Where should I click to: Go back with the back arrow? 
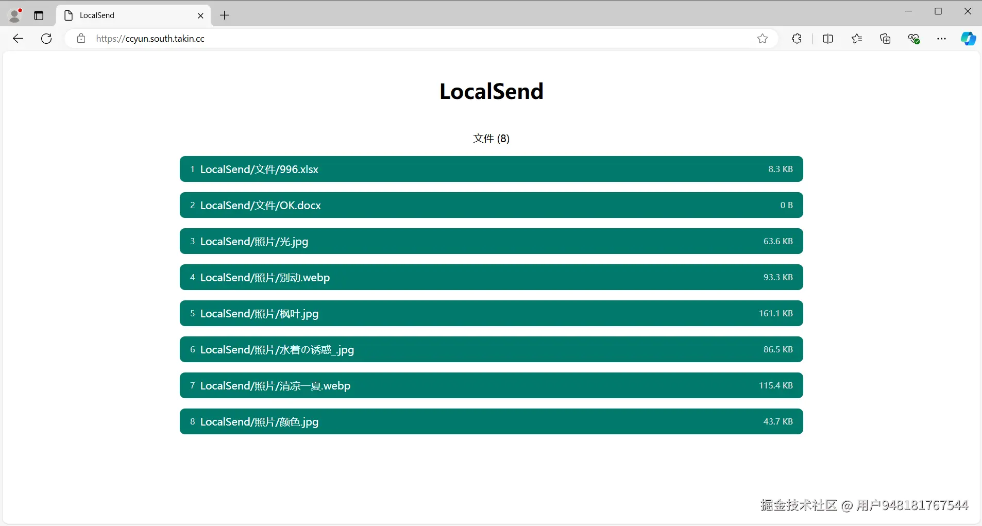coord(18,39)
